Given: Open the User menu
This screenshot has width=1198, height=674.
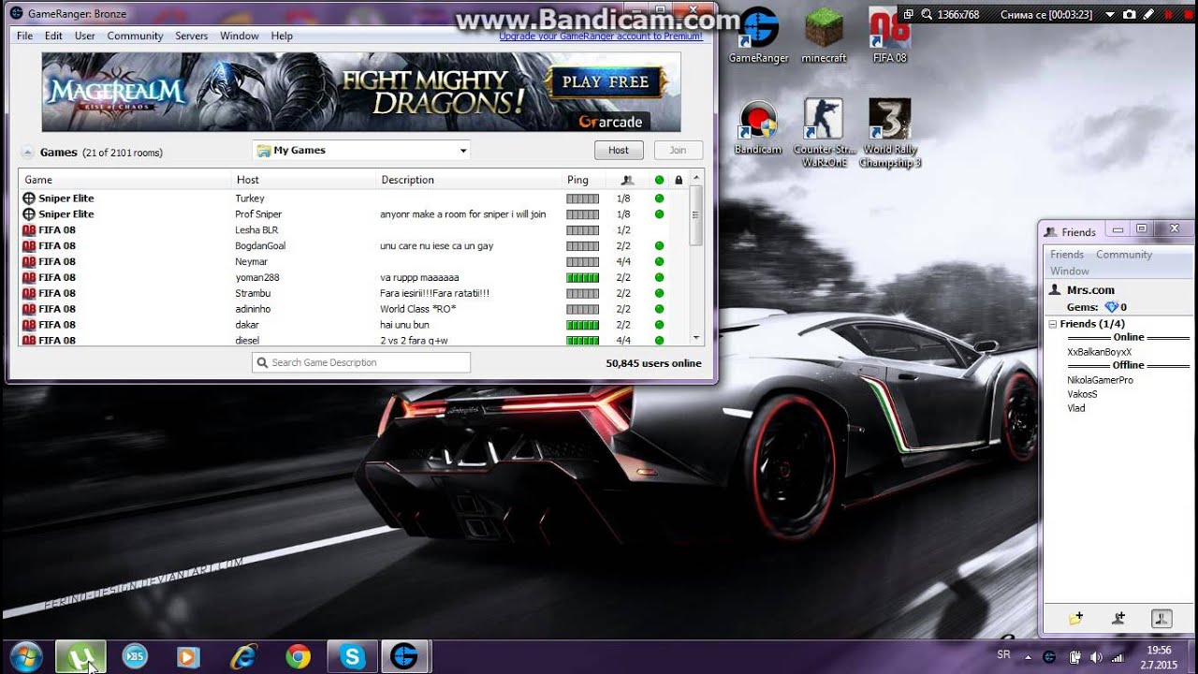Looking at the screenshot, I should point(85,36).
